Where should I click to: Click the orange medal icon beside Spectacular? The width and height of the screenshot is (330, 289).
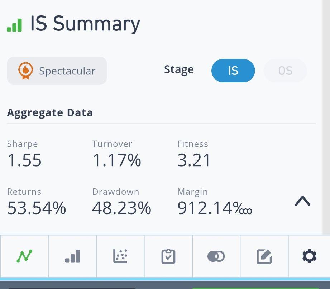click(x=25, y=71)
